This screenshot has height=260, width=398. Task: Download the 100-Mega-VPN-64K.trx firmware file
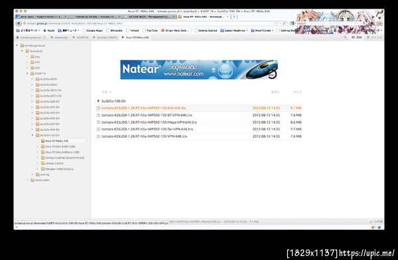tap(149, 122)
